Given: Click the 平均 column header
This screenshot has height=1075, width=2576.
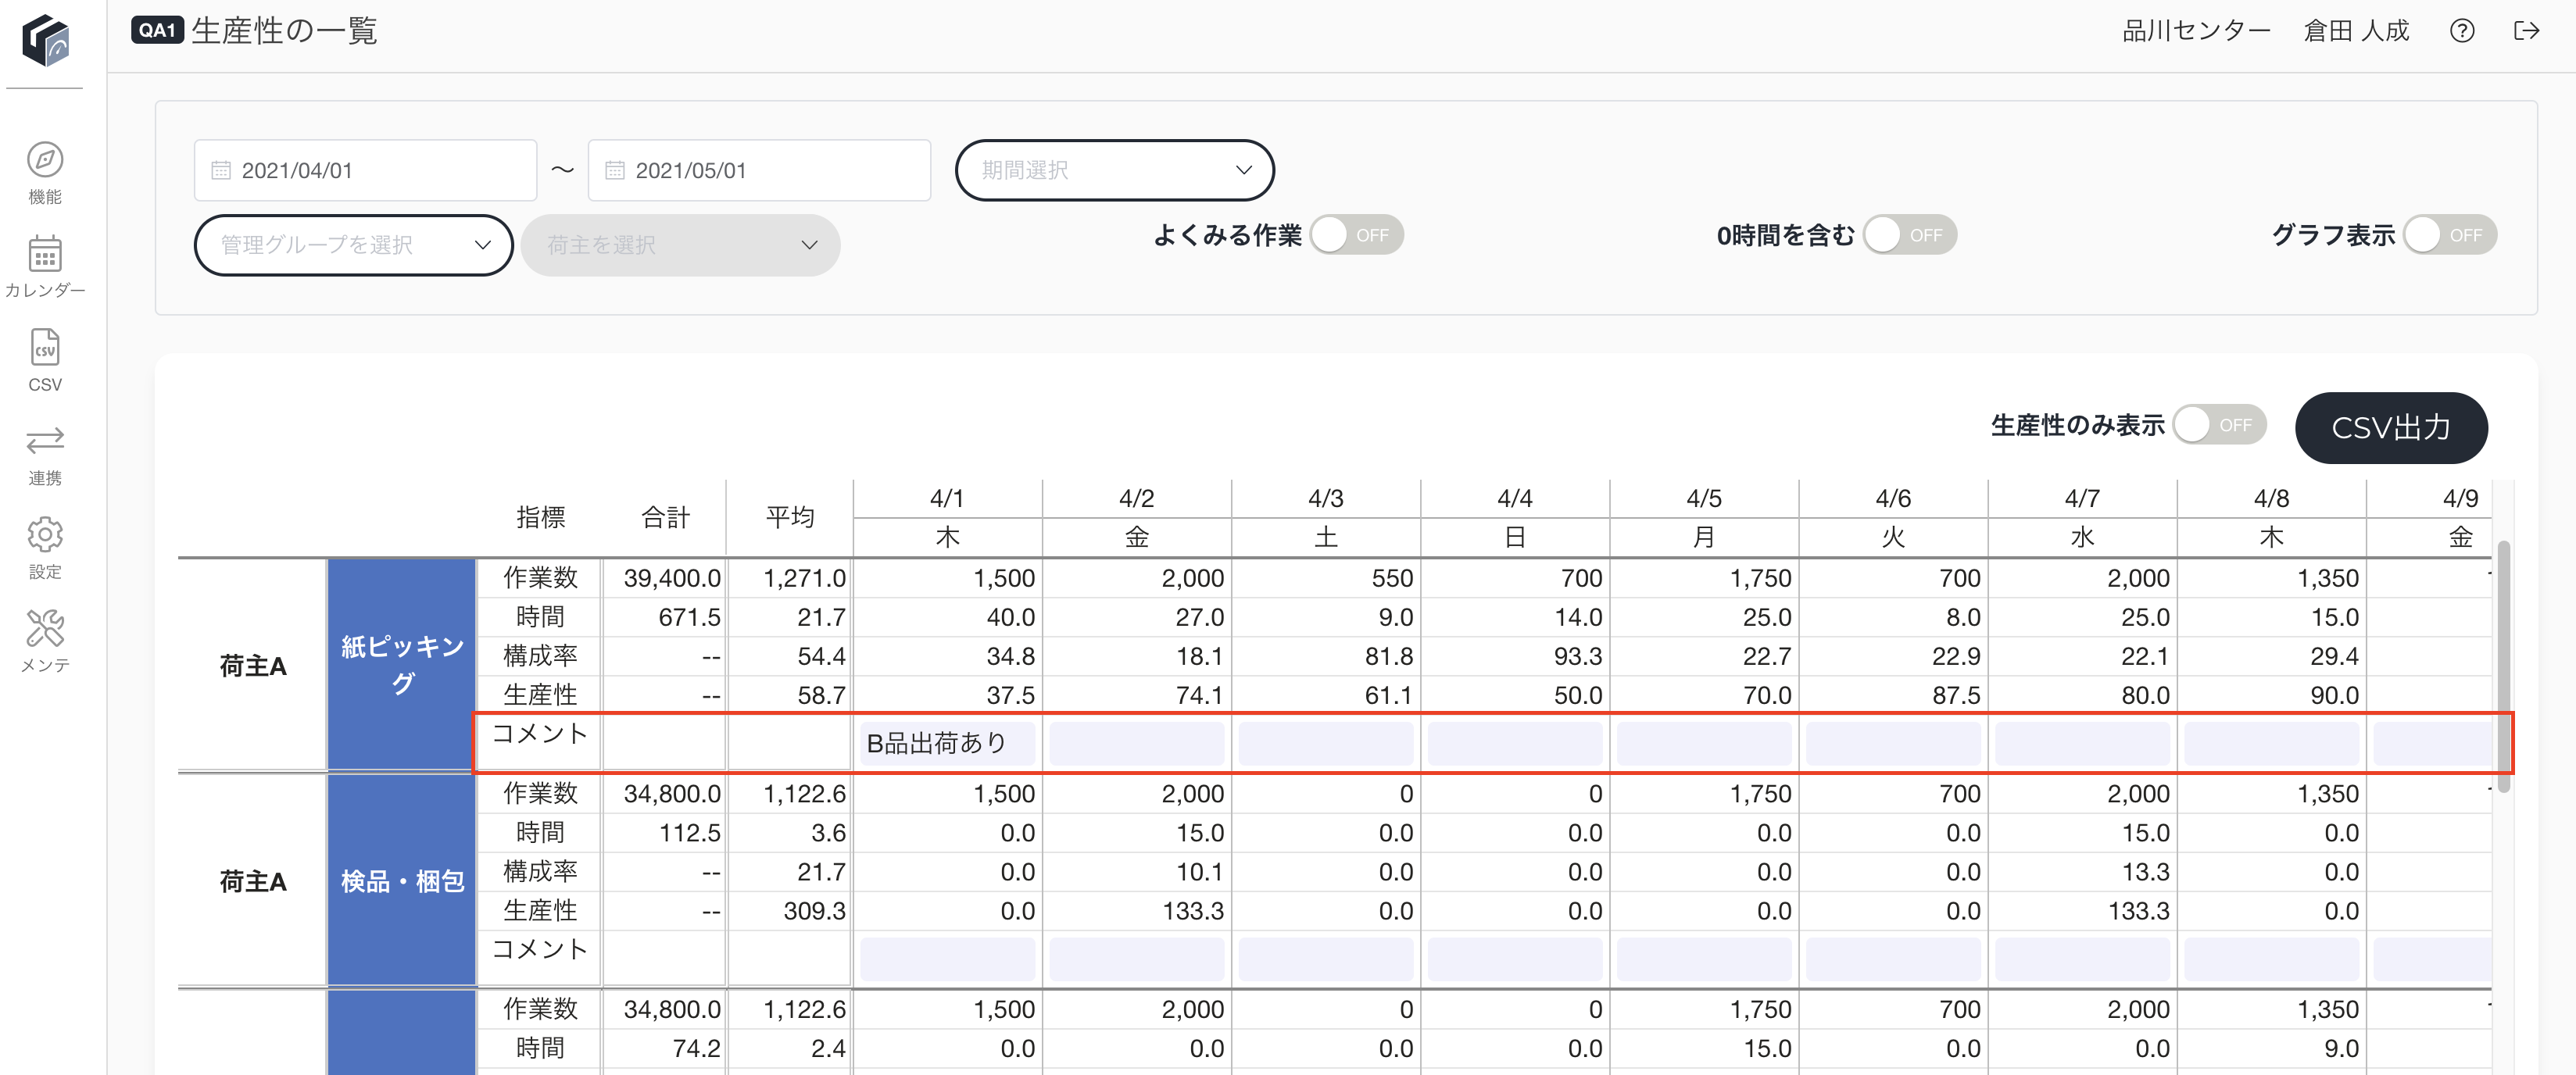Looking at the screenshot, I should [x=790, y=517].
